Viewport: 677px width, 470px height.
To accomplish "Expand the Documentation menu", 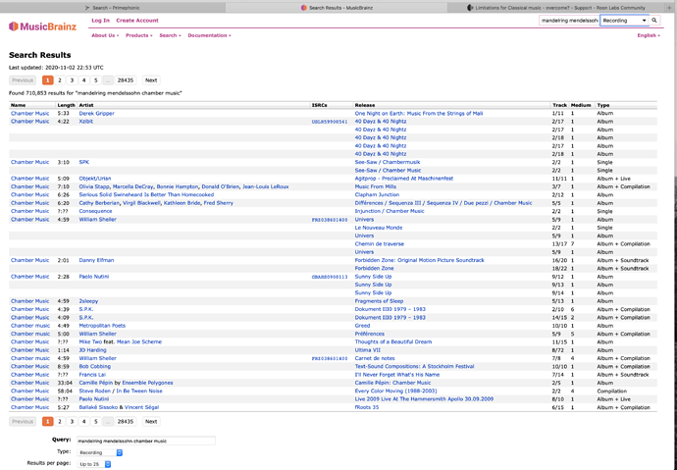I will coord(209,35).
